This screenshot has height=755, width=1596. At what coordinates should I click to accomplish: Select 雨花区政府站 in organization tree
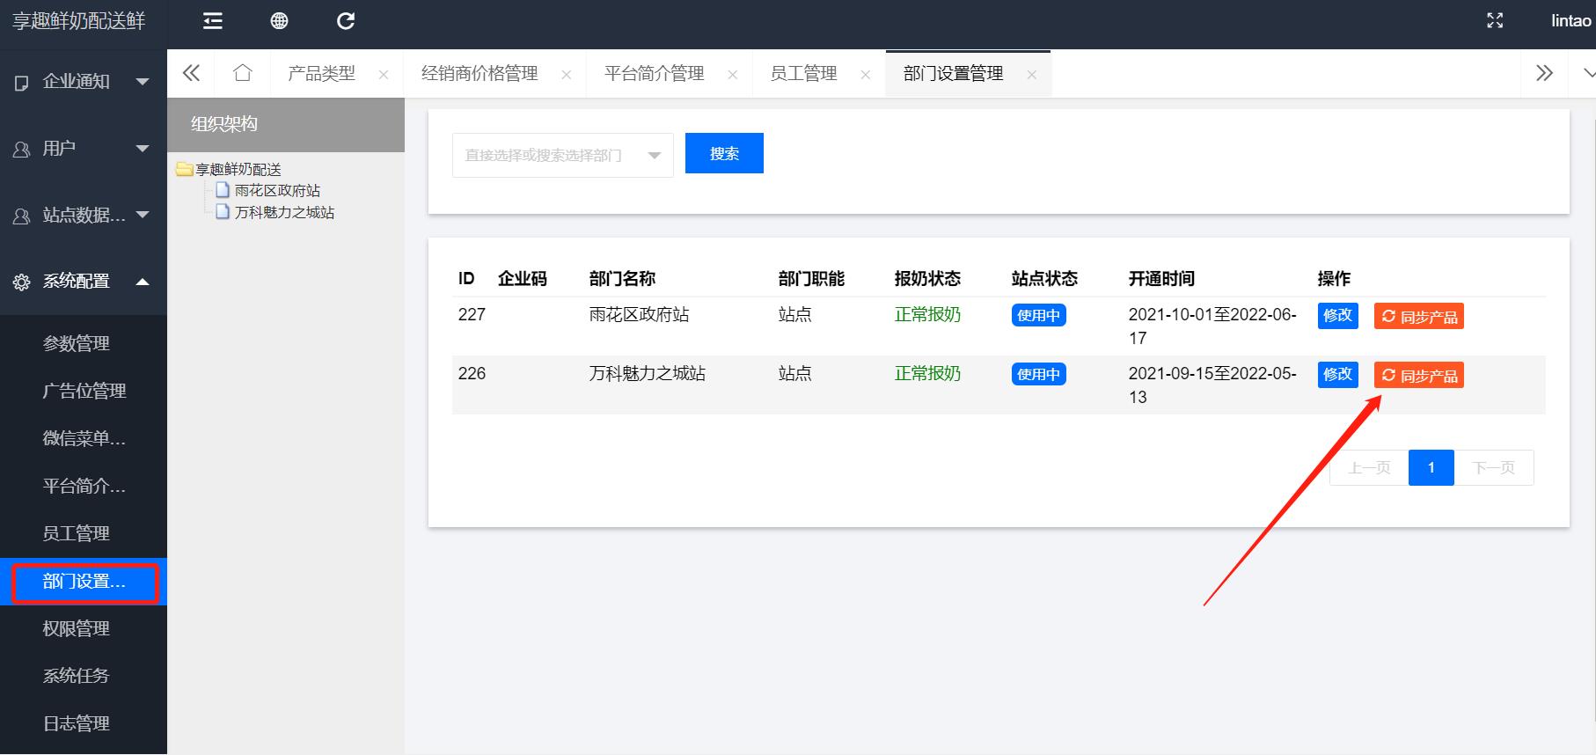point(277,191)
